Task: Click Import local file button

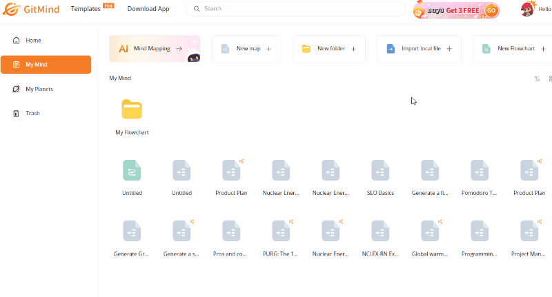Action: (419, 49)
